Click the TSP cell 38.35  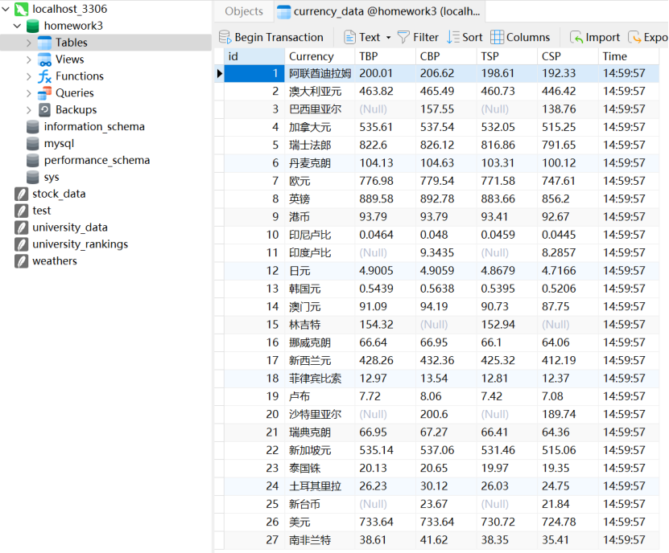click(507, 540)
